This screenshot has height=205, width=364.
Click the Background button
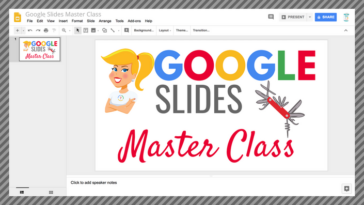144,30
